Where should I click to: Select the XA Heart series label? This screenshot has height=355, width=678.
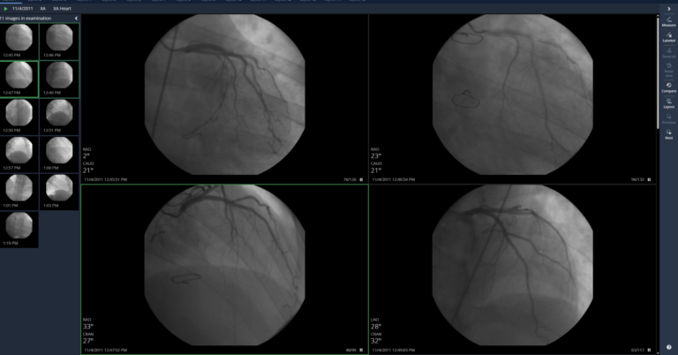click(x=63, y=7)
